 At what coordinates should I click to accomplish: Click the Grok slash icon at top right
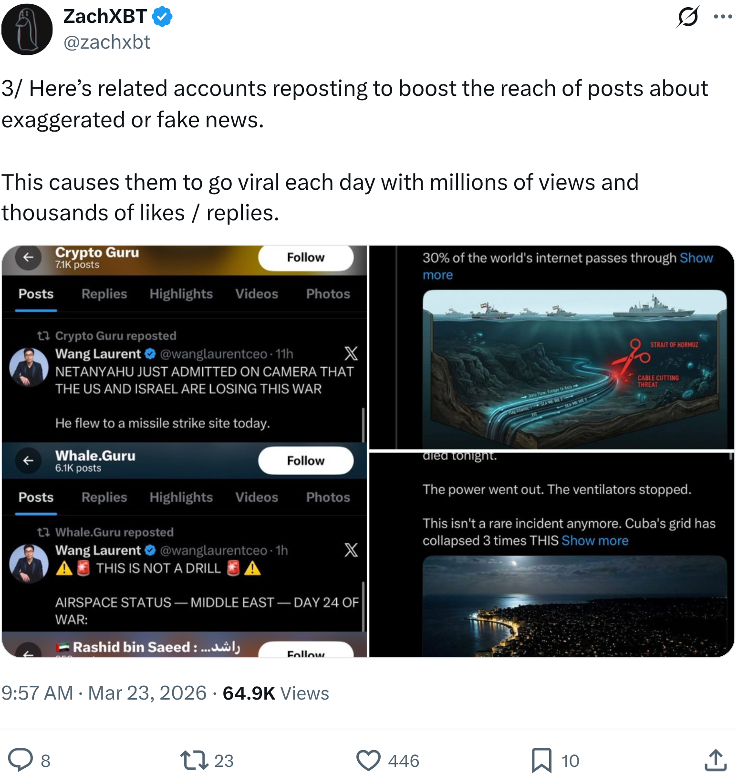[x=688, y=17]
